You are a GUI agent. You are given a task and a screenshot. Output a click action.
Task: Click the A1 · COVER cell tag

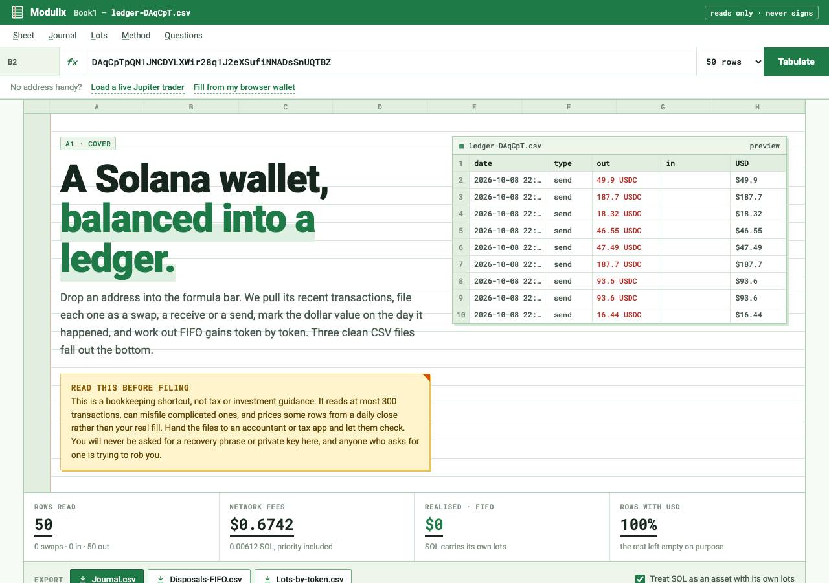pos(88,144)
